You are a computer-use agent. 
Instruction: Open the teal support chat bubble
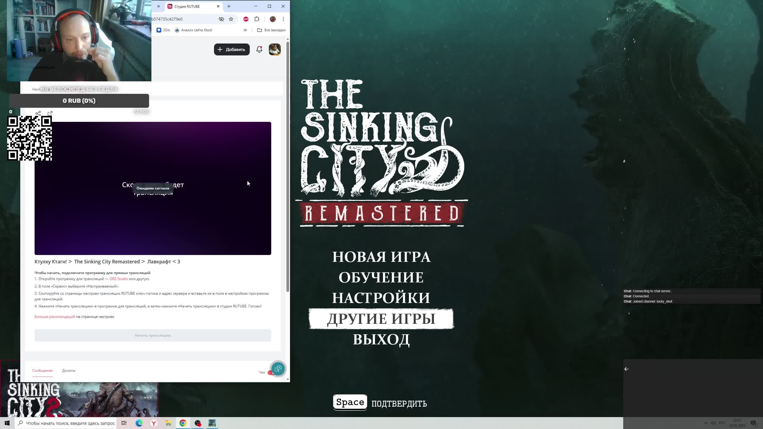pyautogui.click(x=278, y=369)
